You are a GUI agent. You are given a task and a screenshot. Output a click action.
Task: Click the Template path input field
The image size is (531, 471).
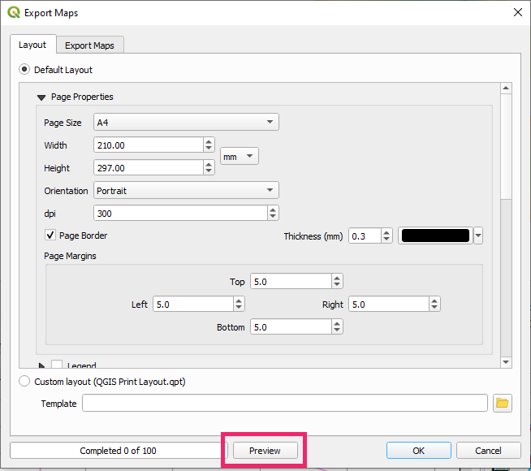coord(284,404)
